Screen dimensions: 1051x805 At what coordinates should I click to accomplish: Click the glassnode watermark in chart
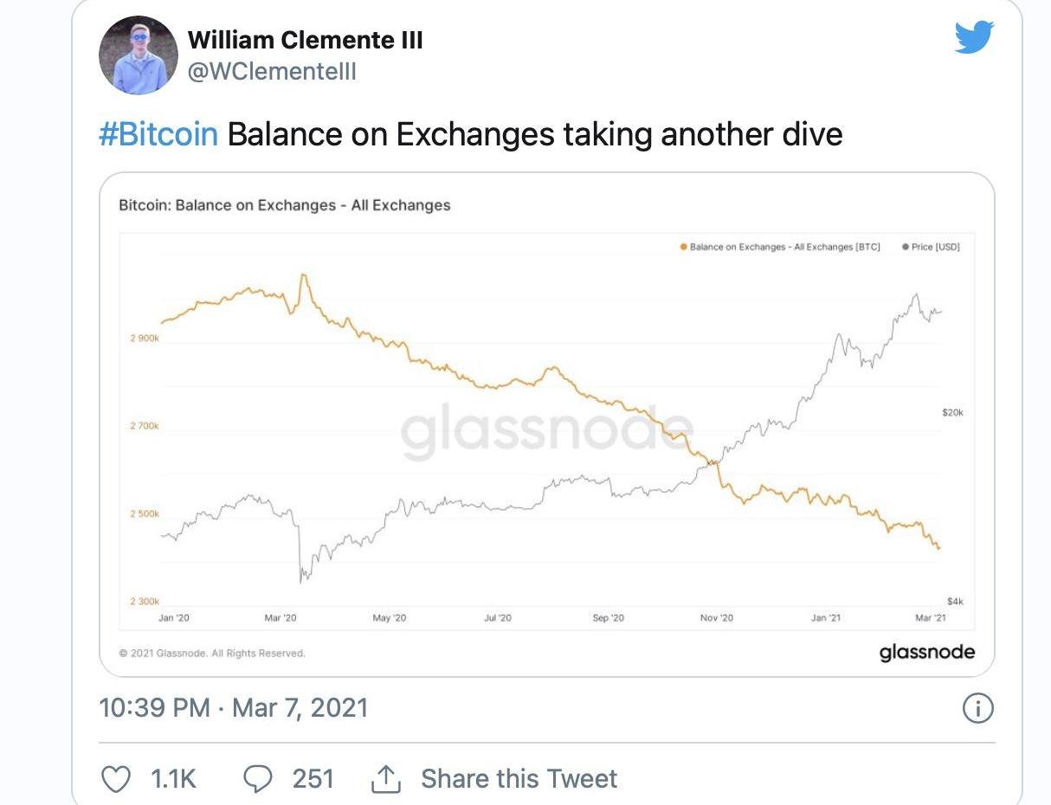point(547,431)
